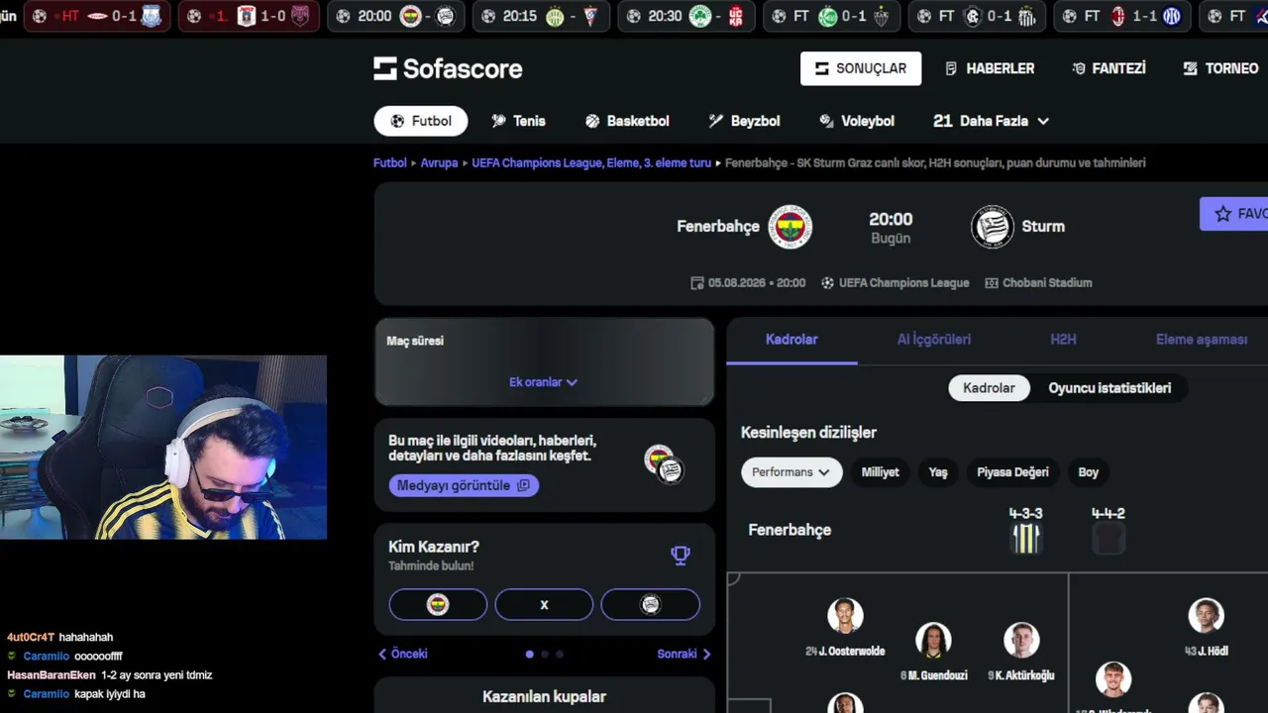
Task: Click the SONUÇLAR scoreboard icon
Action: coord(821,68)
